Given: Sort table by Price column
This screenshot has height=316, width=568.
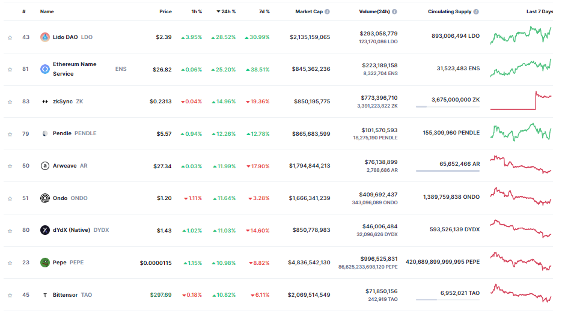Looking at the screenshot, I should point(165,11).
